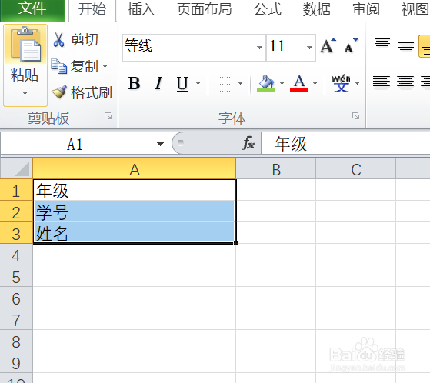
Task: Apply fill color paint bucket
Action: [265, 83]
